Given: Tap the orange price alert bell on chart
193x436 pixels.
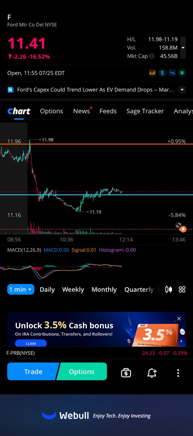Looking at the screenshot, I should [x=183, y=229].
